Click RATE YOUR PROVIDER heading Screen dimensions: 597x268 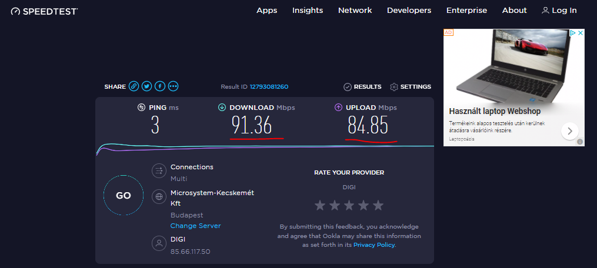coord(349,172)
